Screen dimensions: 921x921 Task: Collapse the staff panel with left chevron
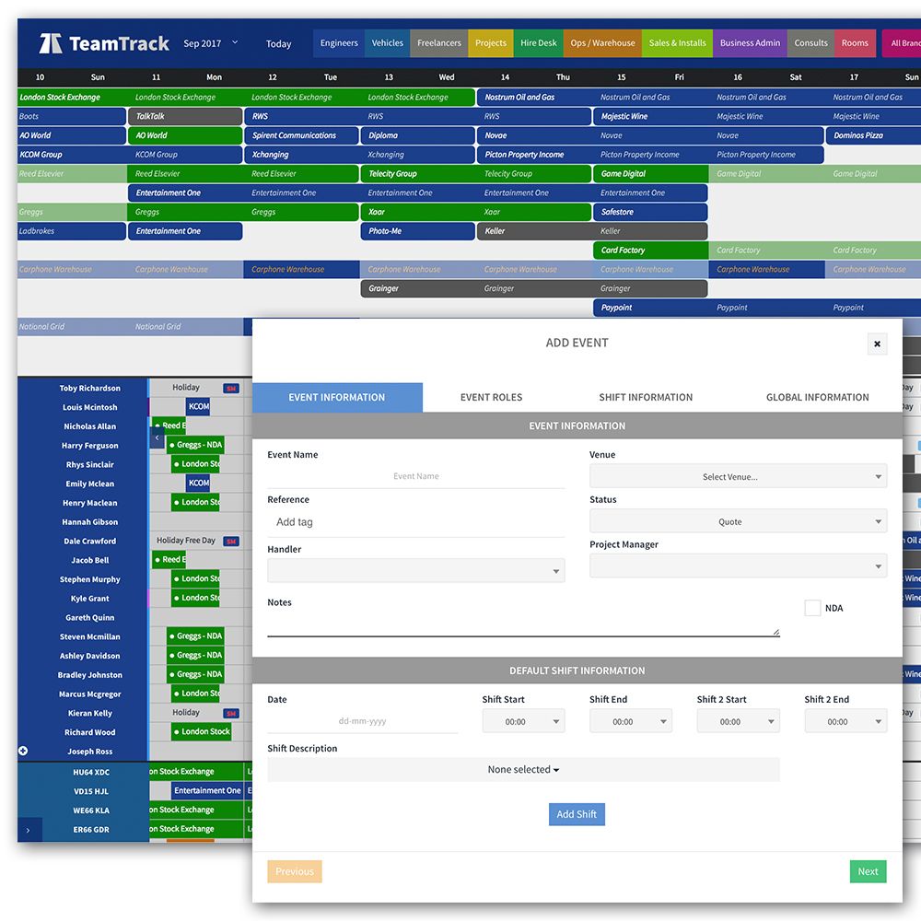[157, 437]
